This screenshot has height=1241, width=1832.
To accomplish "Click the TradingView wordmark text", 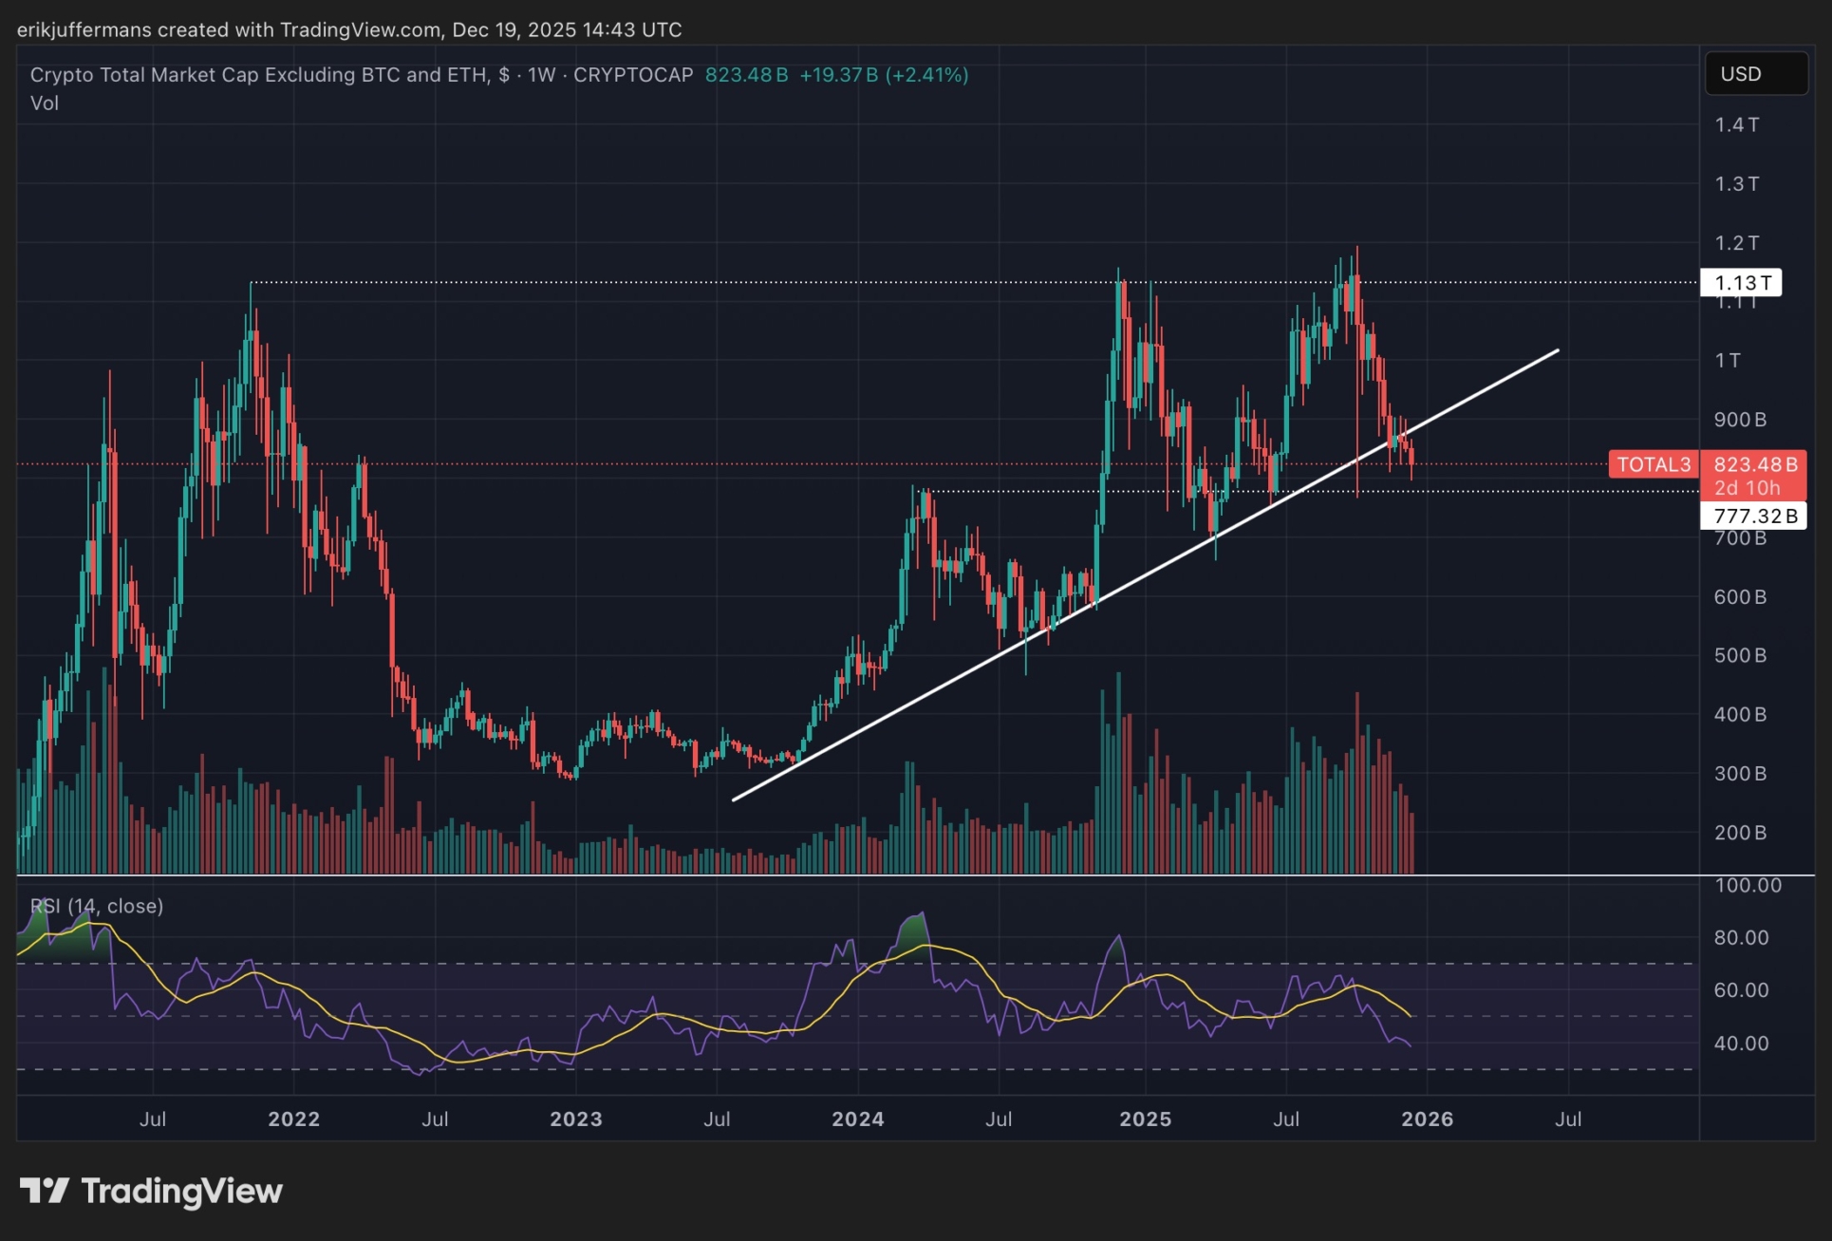I will click(x=181, y=1191).
